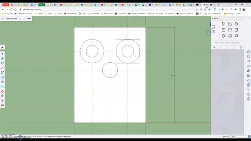The width and height of the screenshot is (251, 141).
Task: Go back in the browser
Action: click(3, 9)
